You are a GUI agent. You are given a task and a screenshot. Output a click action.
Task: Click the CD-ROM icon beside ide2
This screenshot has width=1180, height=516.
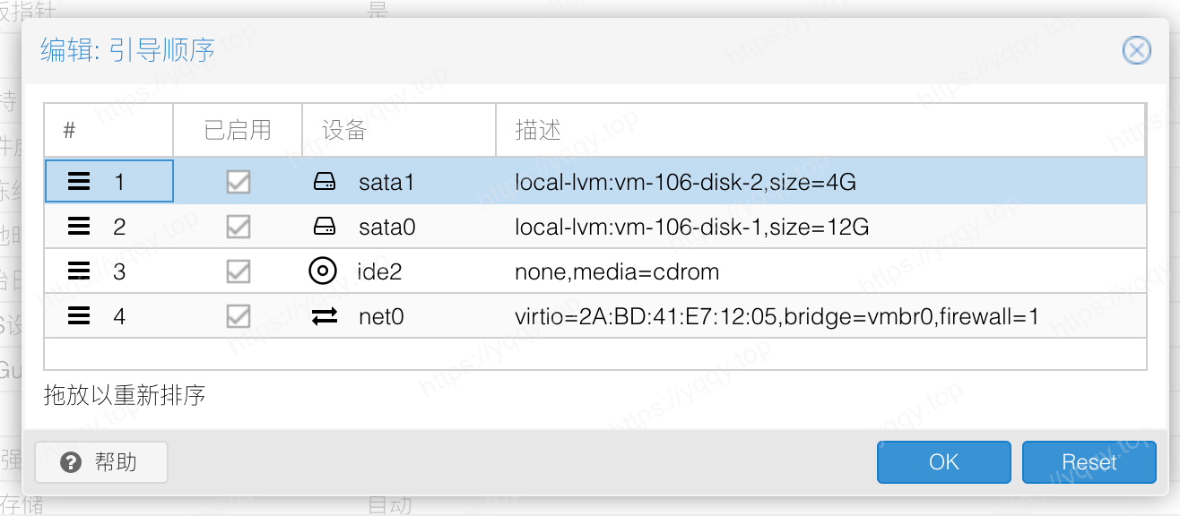point(323,271)
